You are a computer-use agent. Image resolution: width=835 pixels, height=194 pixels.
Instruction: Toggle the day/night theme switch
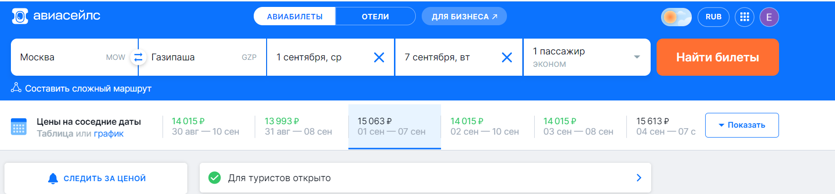676,17
